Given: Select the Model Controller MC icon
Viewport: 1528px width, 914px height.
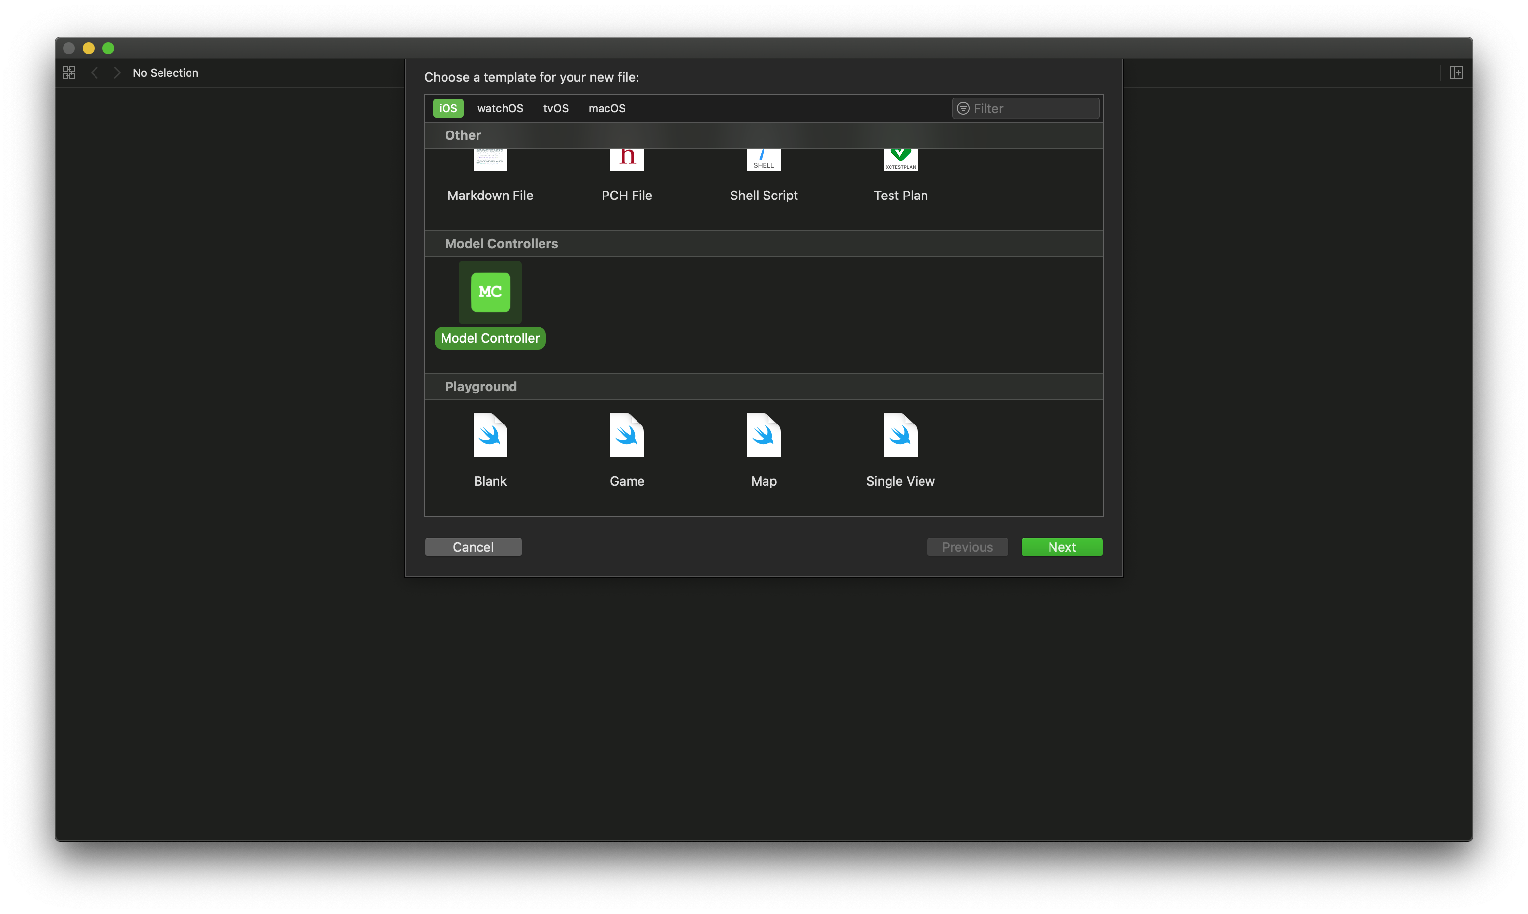Looking at the screenshot, I should click(490, 292).
